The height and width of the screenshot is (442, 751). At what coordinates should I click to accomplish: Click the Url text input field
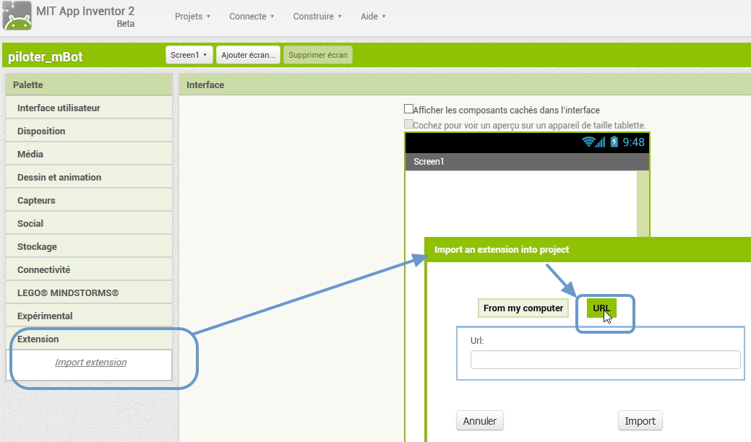[x=605, y=360]
